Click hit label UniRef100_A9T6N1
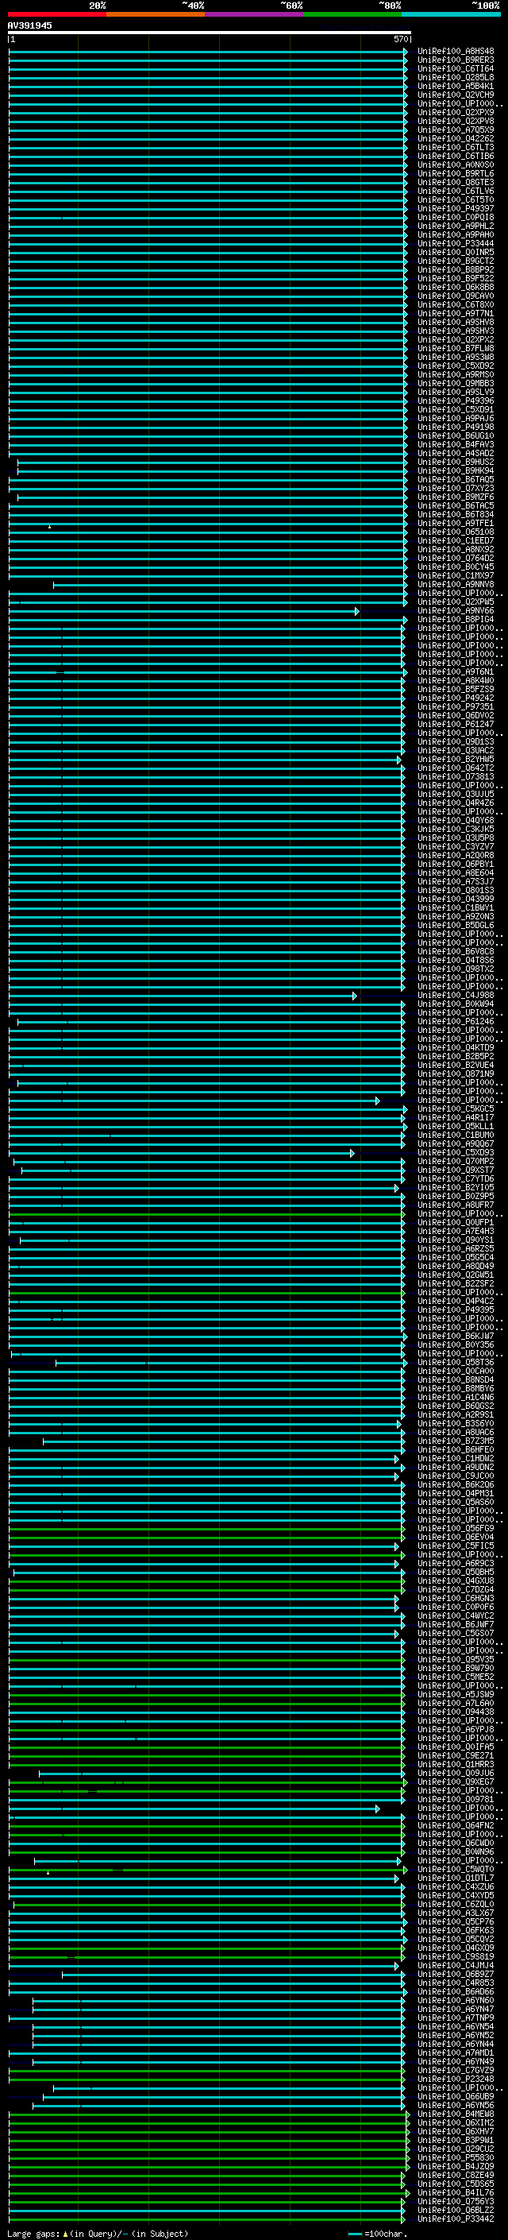Image resolution: width=508 pixels, height=2240 pixels. [455, 672]
